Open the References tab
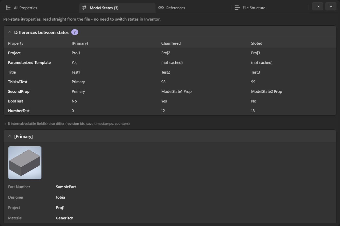 (193, 8)
